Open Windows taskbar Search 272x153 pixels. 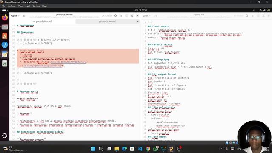point(101,149)
